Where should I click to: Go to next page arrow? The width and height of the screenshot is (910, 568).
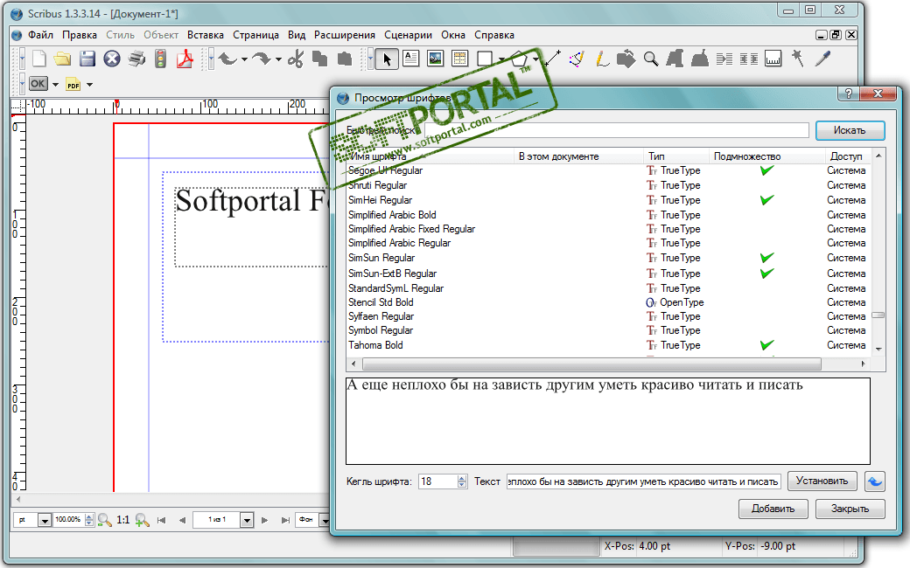264,520
